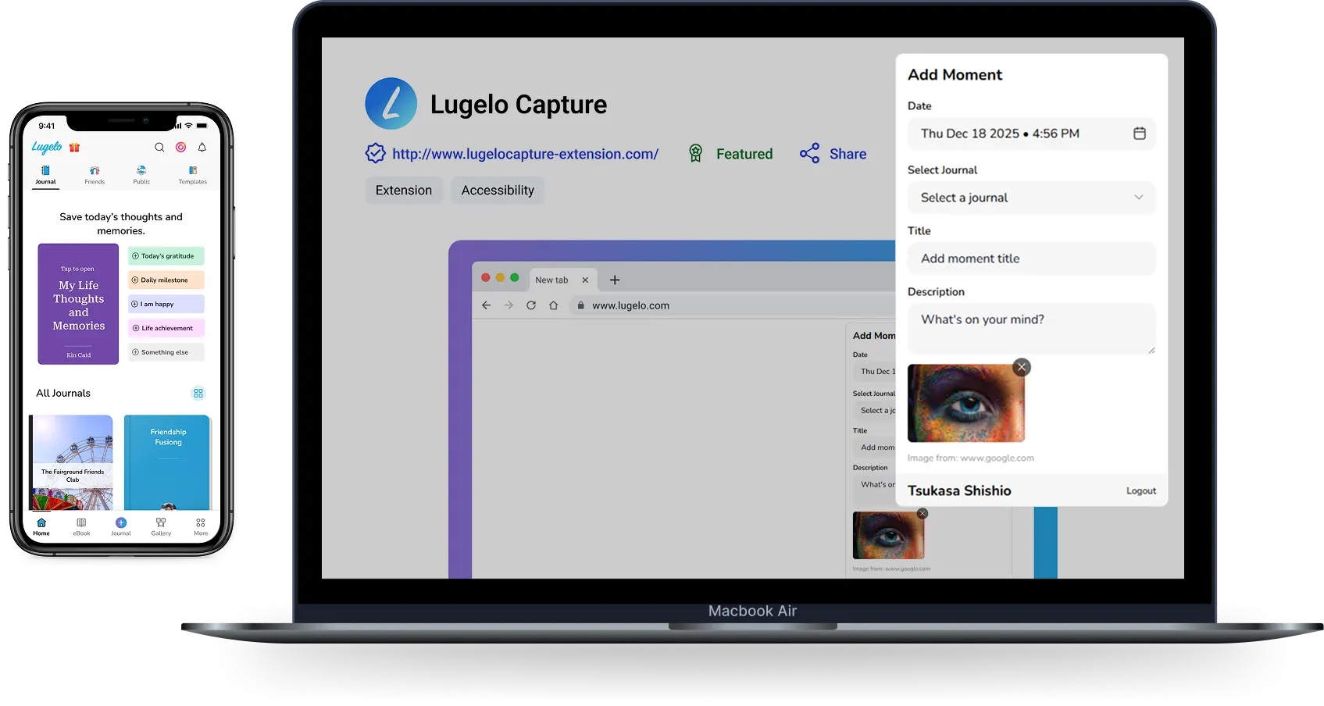Open search on the phone app header
The image size is (1324, 706).
click(159, 148)
